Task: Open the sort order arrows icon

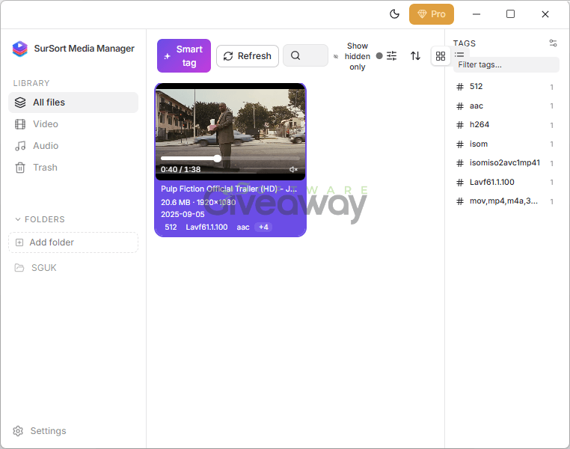Action: click(415, 56)
